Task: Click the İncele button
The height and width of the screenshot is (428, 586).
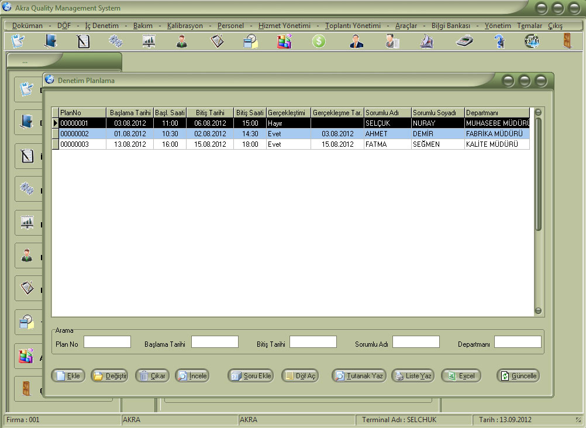Action: [x=192, y=375]
